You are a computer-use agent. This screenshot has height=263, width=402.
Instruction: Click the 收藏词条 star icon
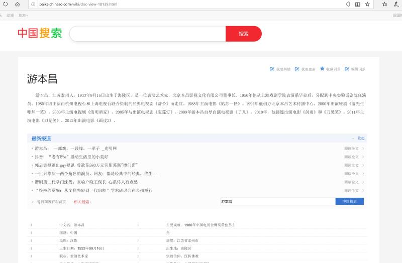(322, 69)
